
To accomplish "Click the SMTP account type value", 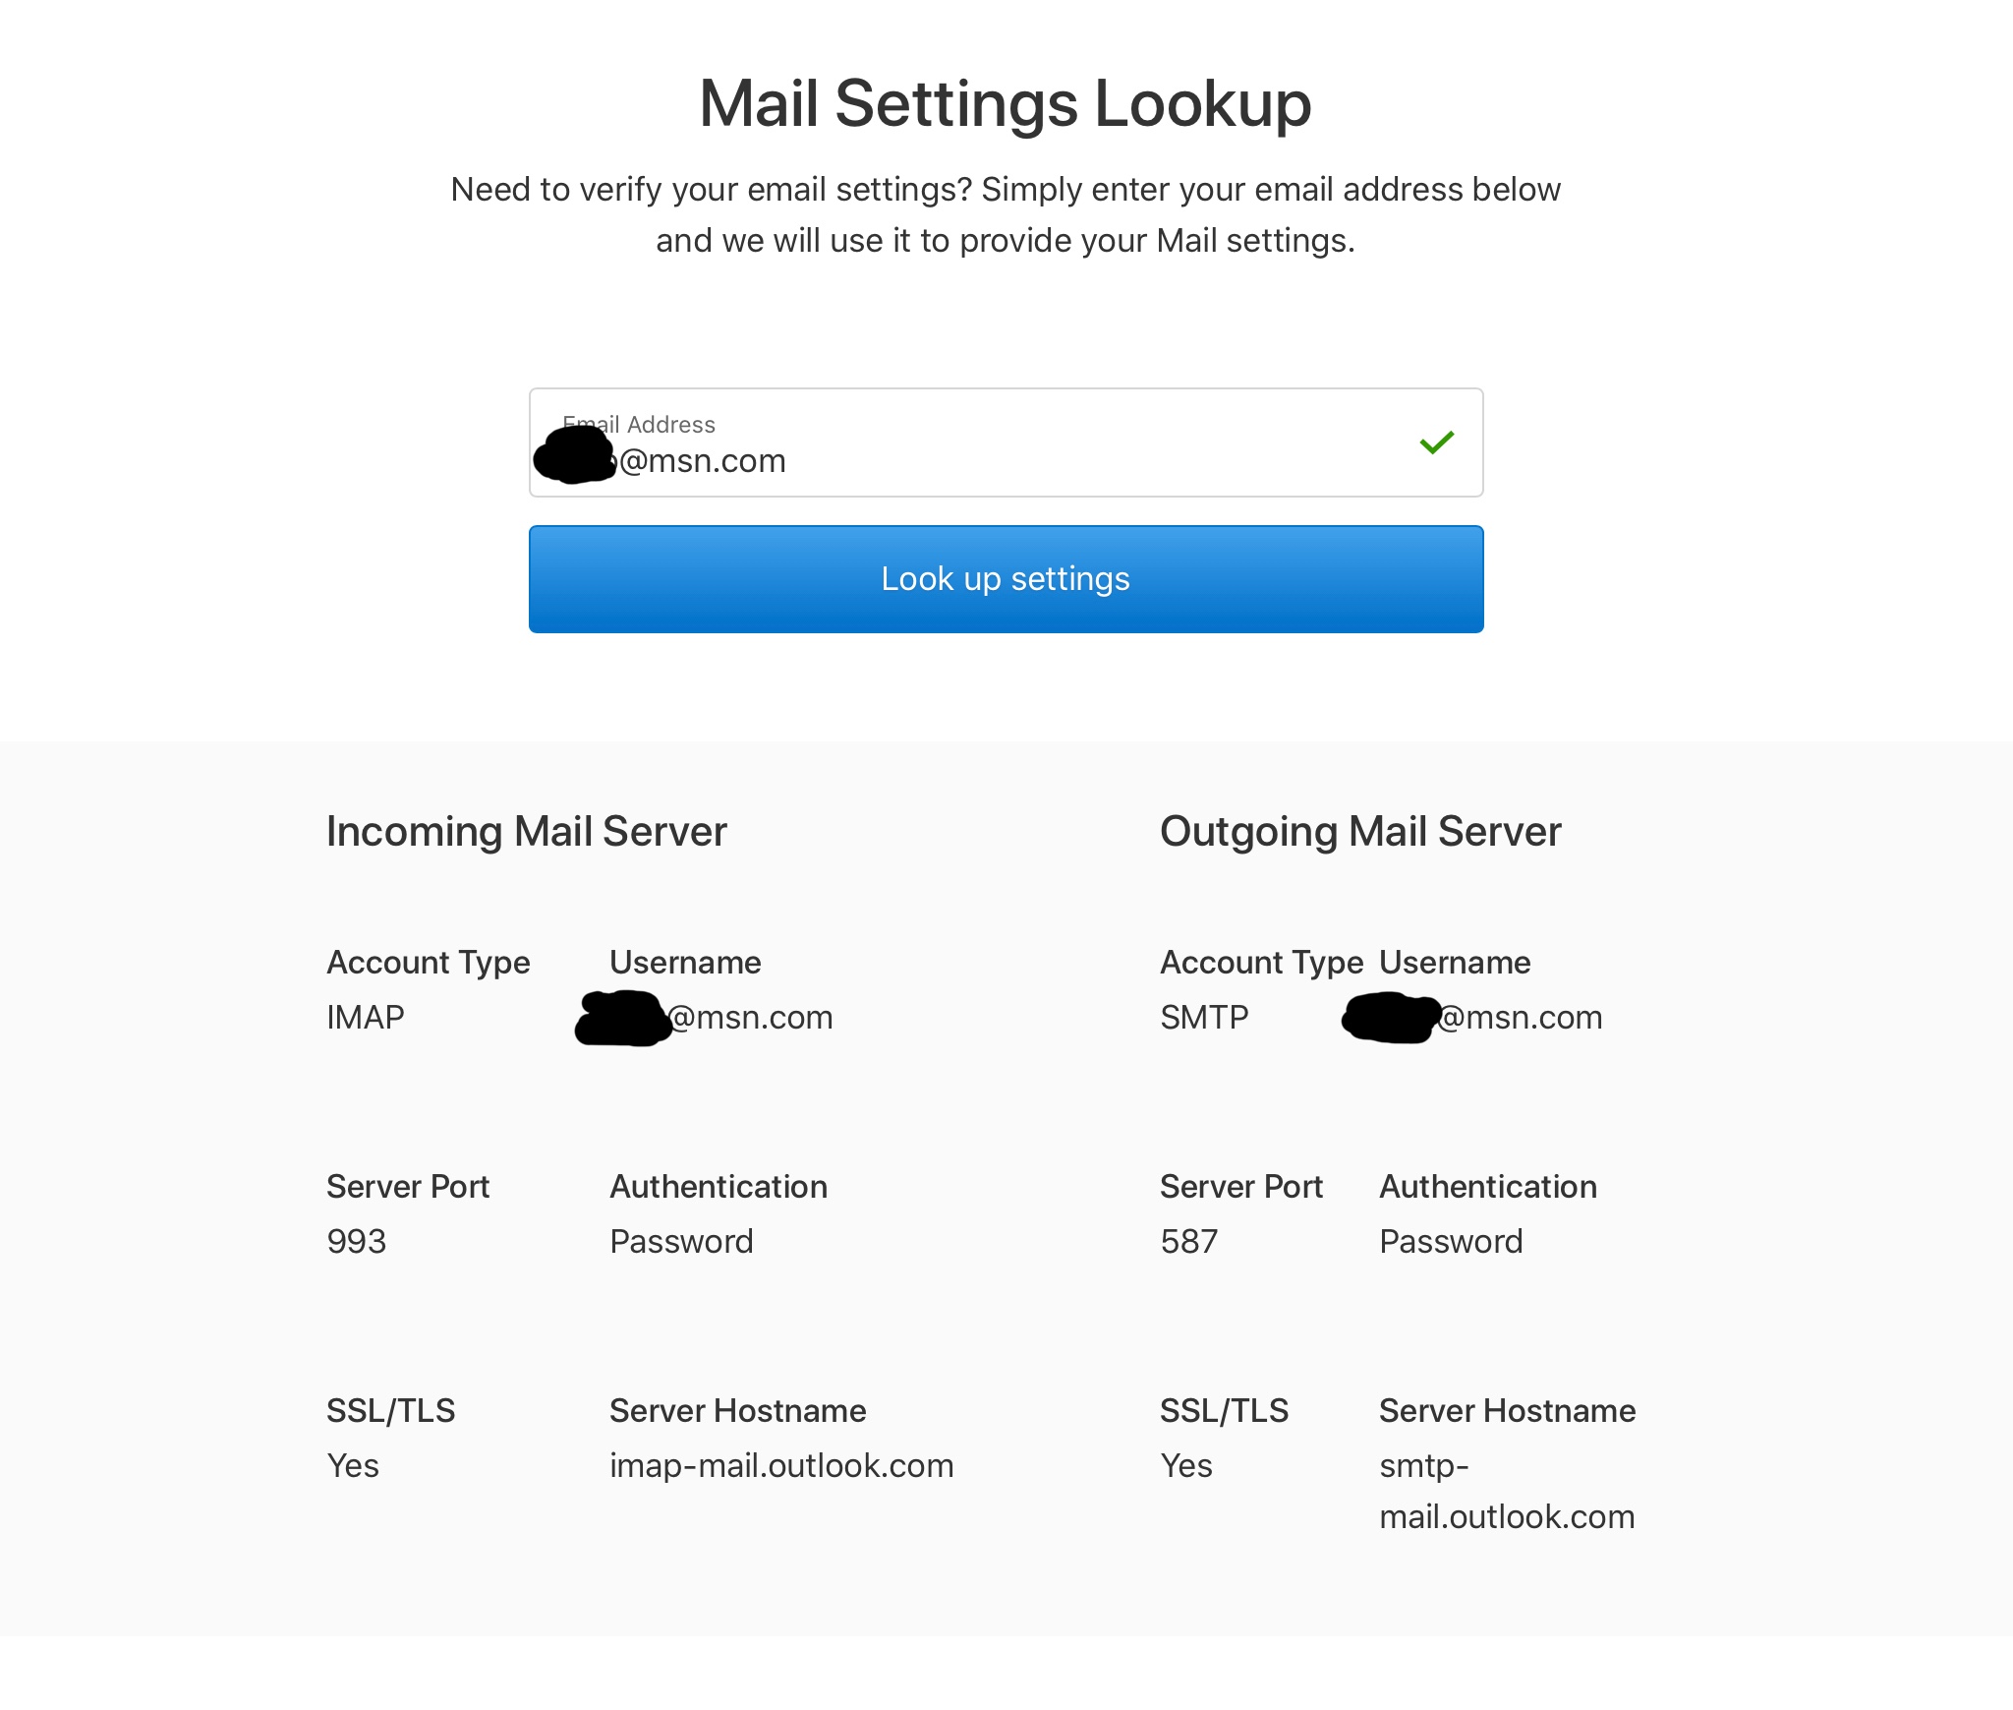I will pos(1204,1017).
